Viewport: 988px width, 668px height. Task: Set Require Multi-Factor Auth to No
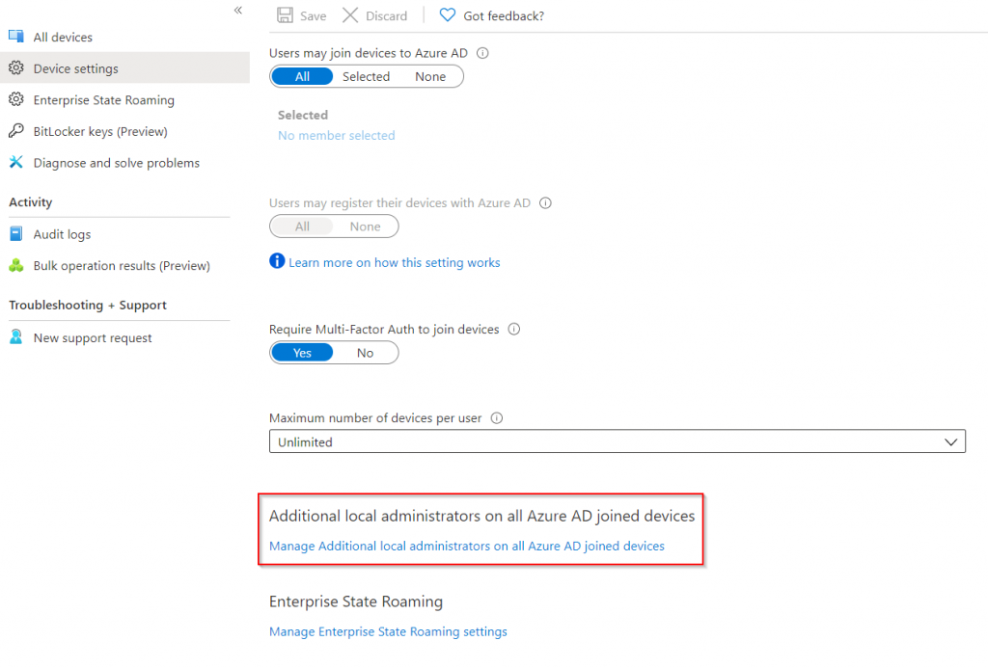[x=366, y=353]
